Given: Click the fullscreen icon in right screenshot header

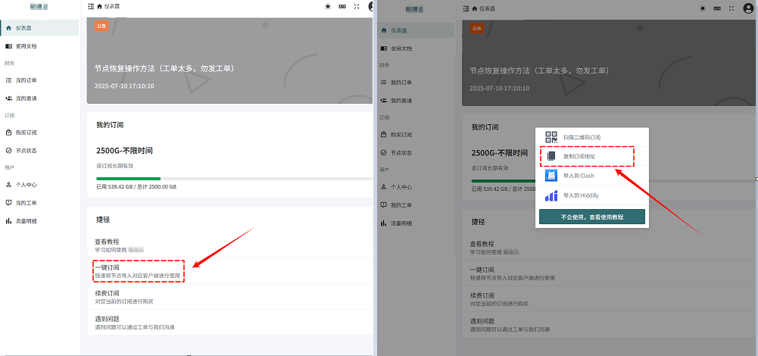Looking at the screenshot, I should tap(732, 8).
